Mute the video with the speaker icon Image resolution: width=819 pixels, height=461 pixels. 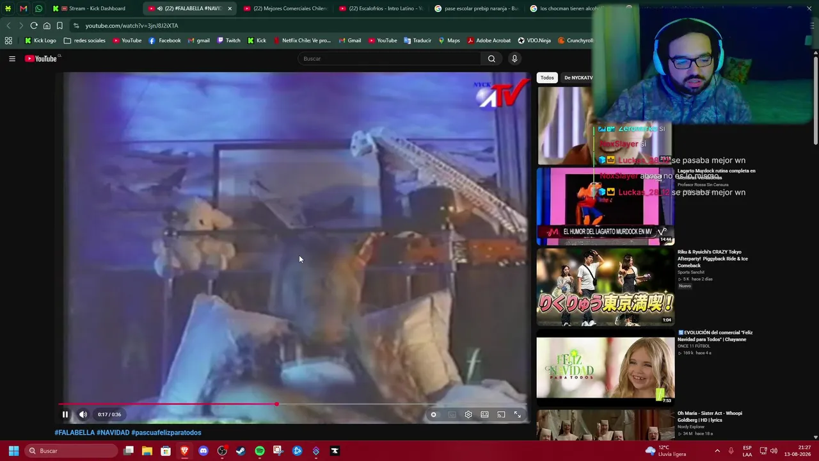point(83,414)
